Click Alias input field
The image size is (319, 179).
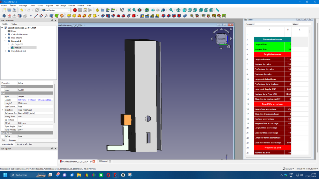coord(305,24)
